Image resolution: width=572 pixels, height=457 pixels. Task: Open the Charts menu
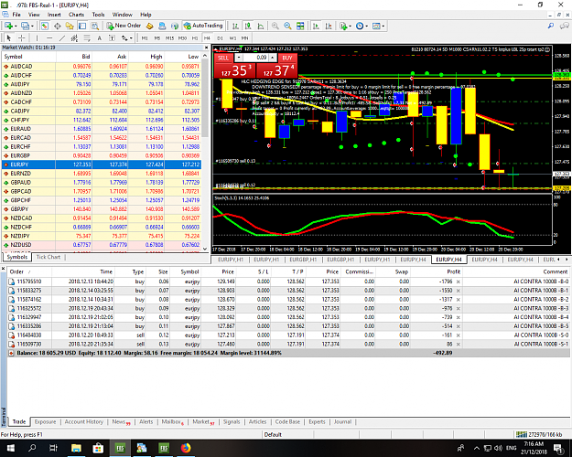(x=76, y=15)
